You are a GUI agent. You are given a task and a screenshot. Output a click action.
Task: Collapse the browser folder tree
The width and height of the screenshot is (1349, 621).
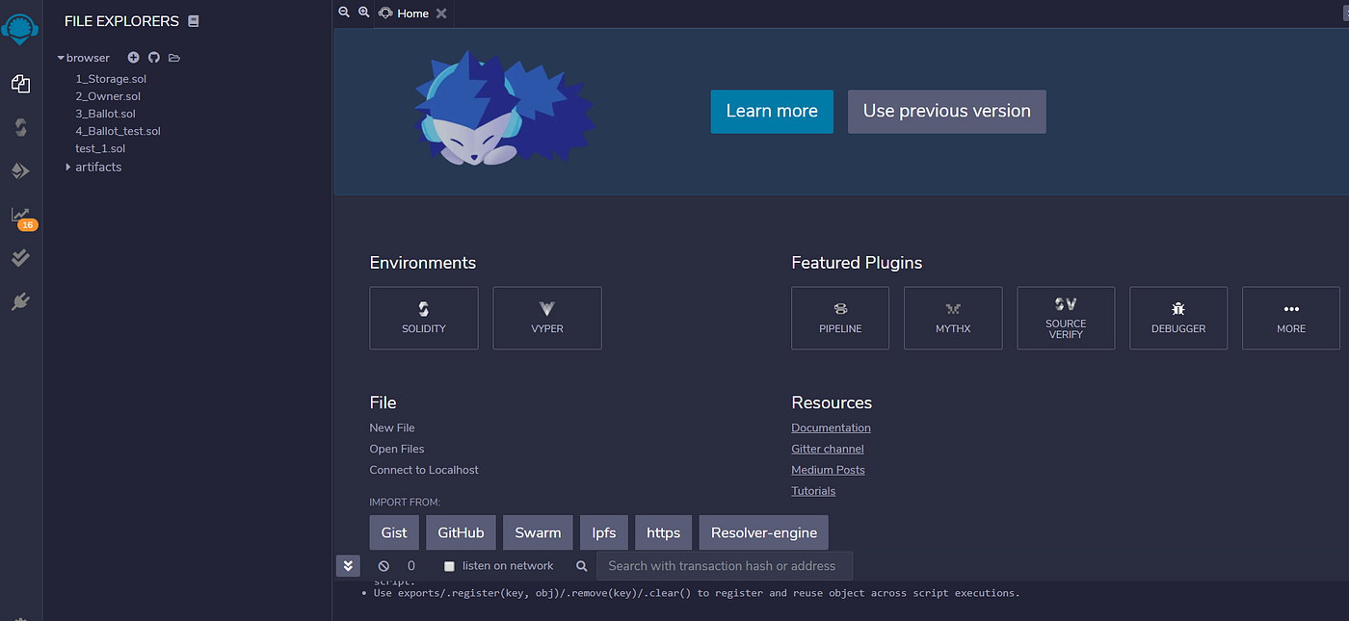coord(61,58)
